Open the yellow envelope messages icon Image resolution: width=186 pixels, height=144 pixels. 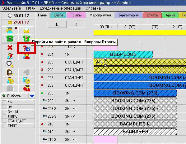tap(26, 30)
